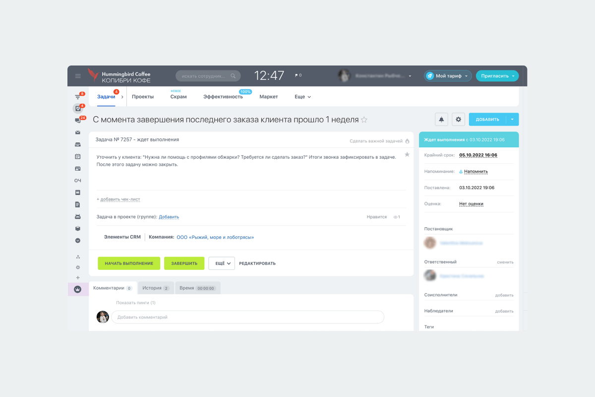Open the contact card sidebar icon

(x=78, y=168)
